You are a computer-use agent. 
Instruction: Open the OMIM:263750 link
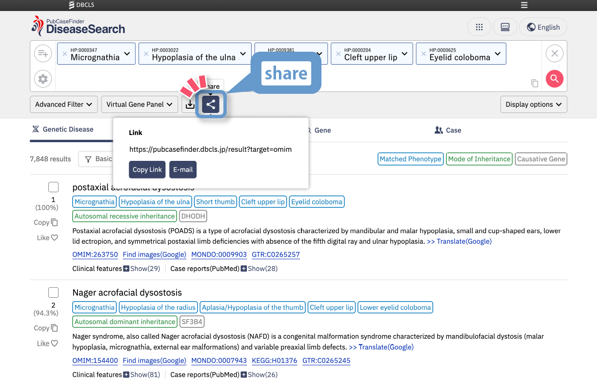tap(95, 255)
